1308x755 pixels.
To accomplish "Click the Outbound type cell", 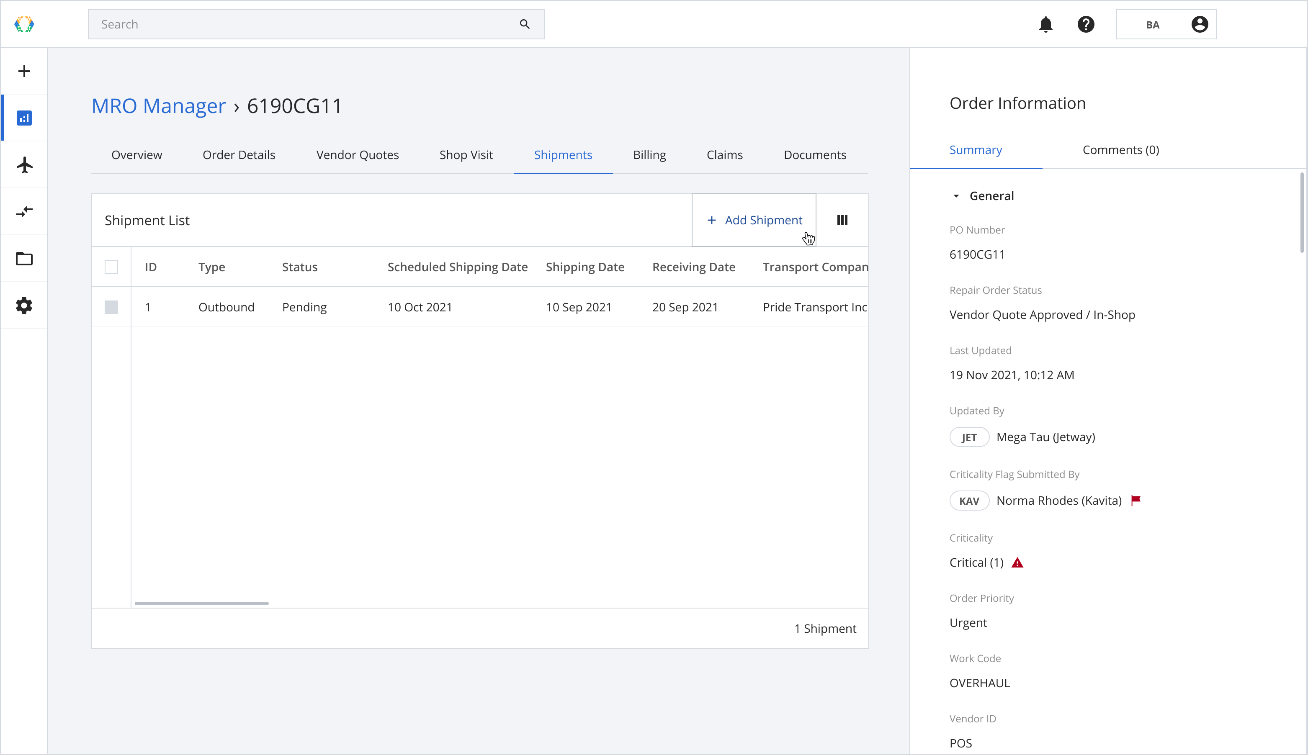I will click(x=226, y=307).
